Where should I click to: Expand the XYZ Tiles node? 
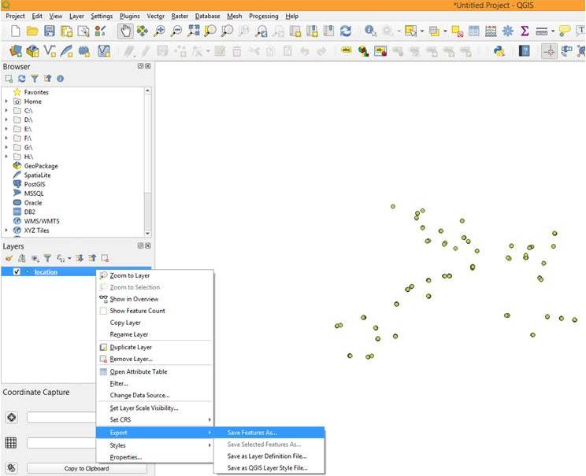(x=6, y=230)
